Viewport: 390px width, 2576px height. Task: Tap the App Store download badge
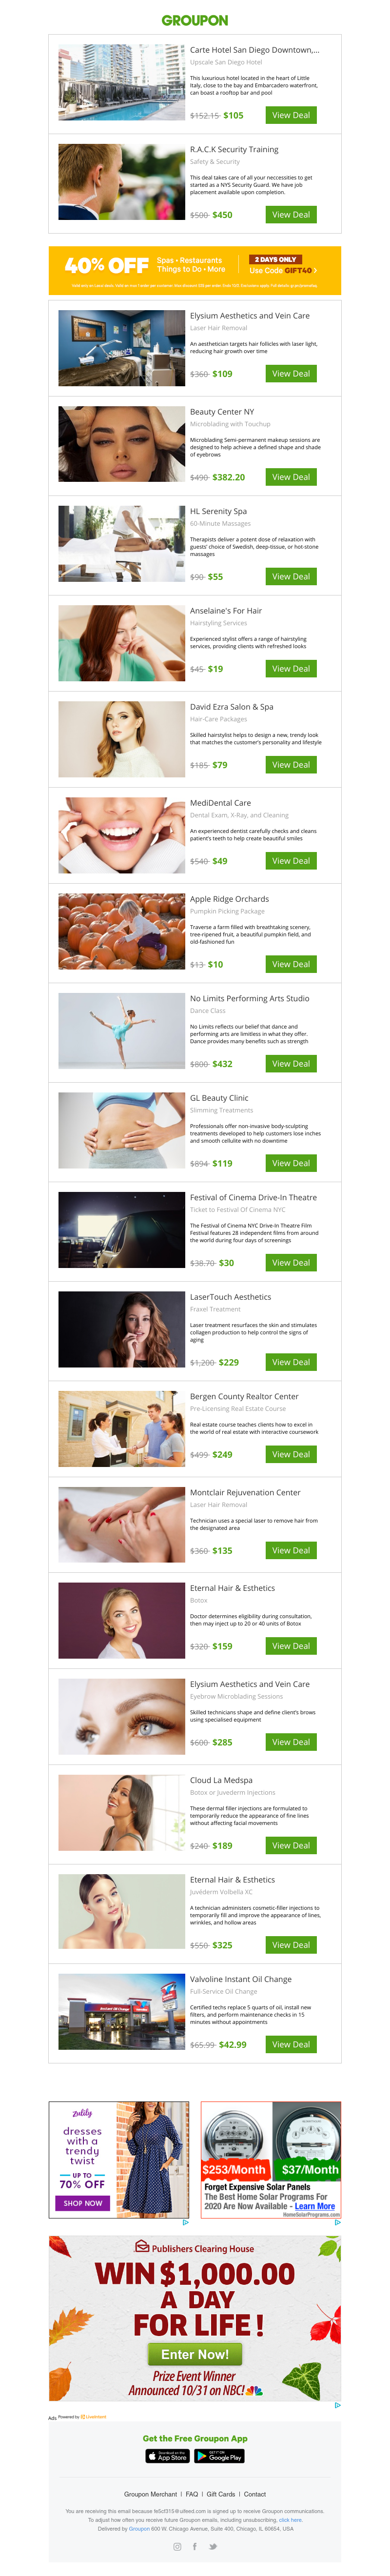(168, 2455)
